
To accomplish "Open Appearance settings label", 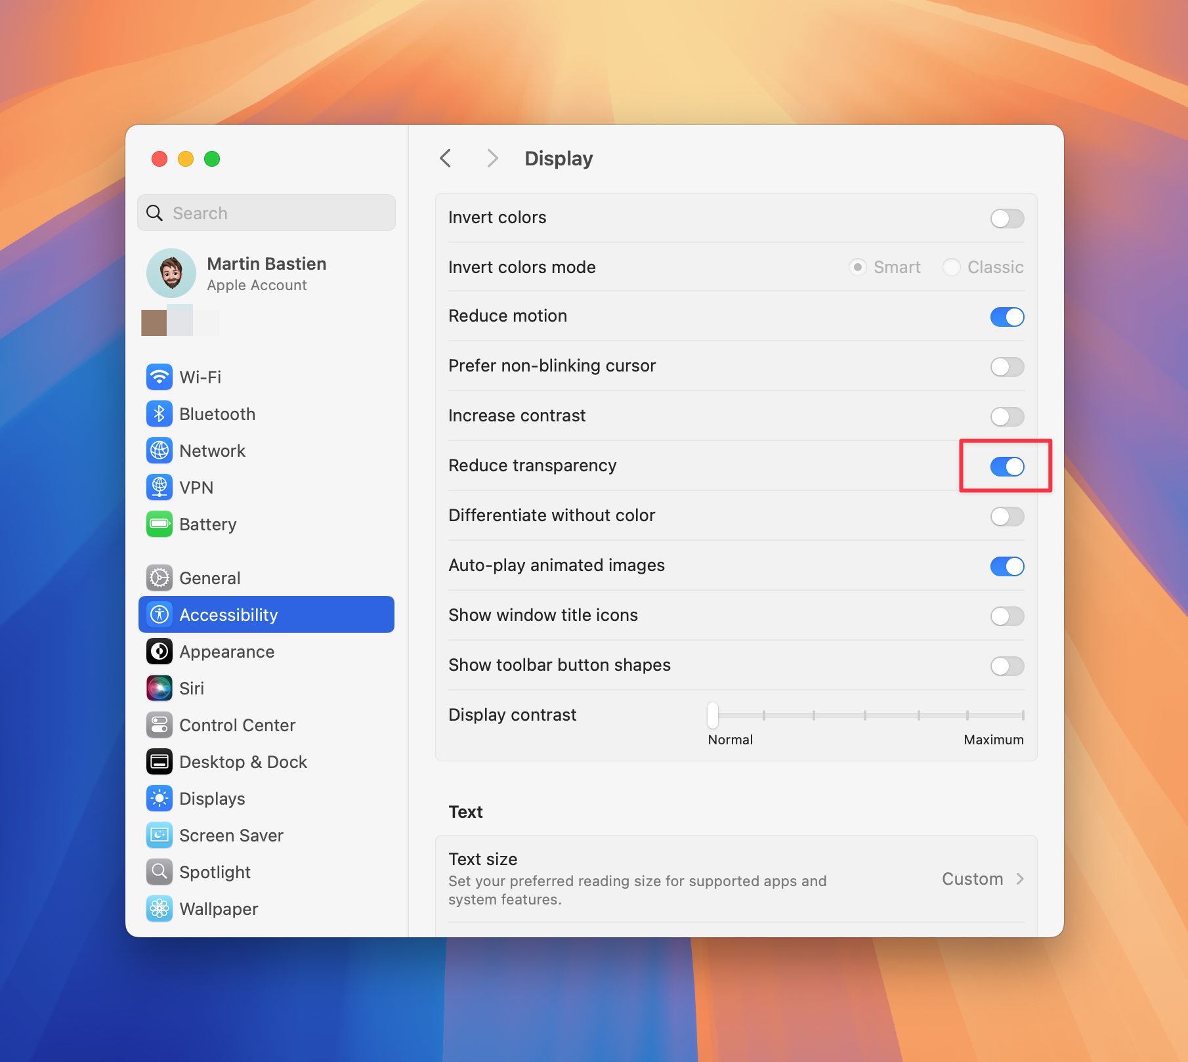I will coord(227,652).
